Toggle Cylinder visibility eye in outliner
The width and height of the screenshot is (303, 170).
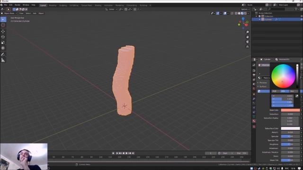(x=302, y=19)
